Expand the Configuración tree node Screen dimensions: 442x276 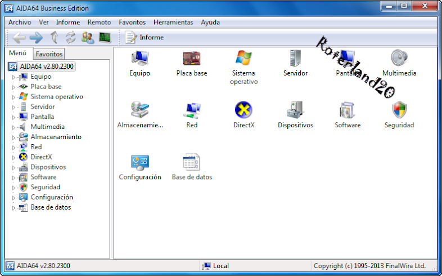(x=13, y=198)
